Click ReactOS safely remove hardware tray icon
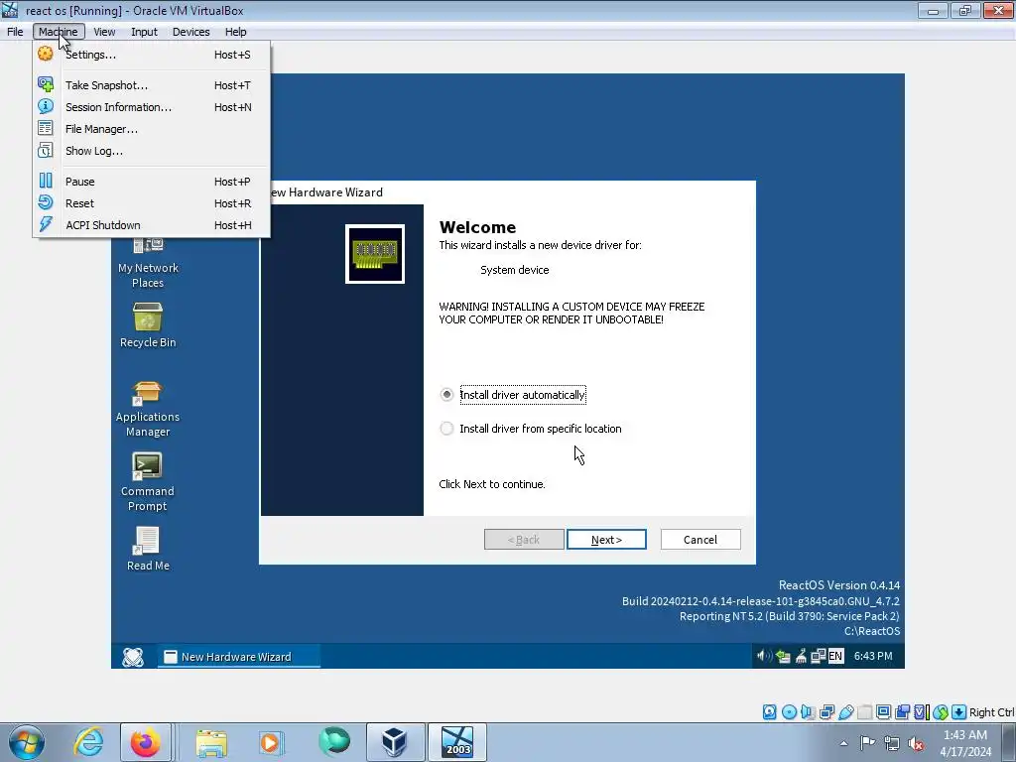Screen dimensions: 1016x762 (783, 657)
